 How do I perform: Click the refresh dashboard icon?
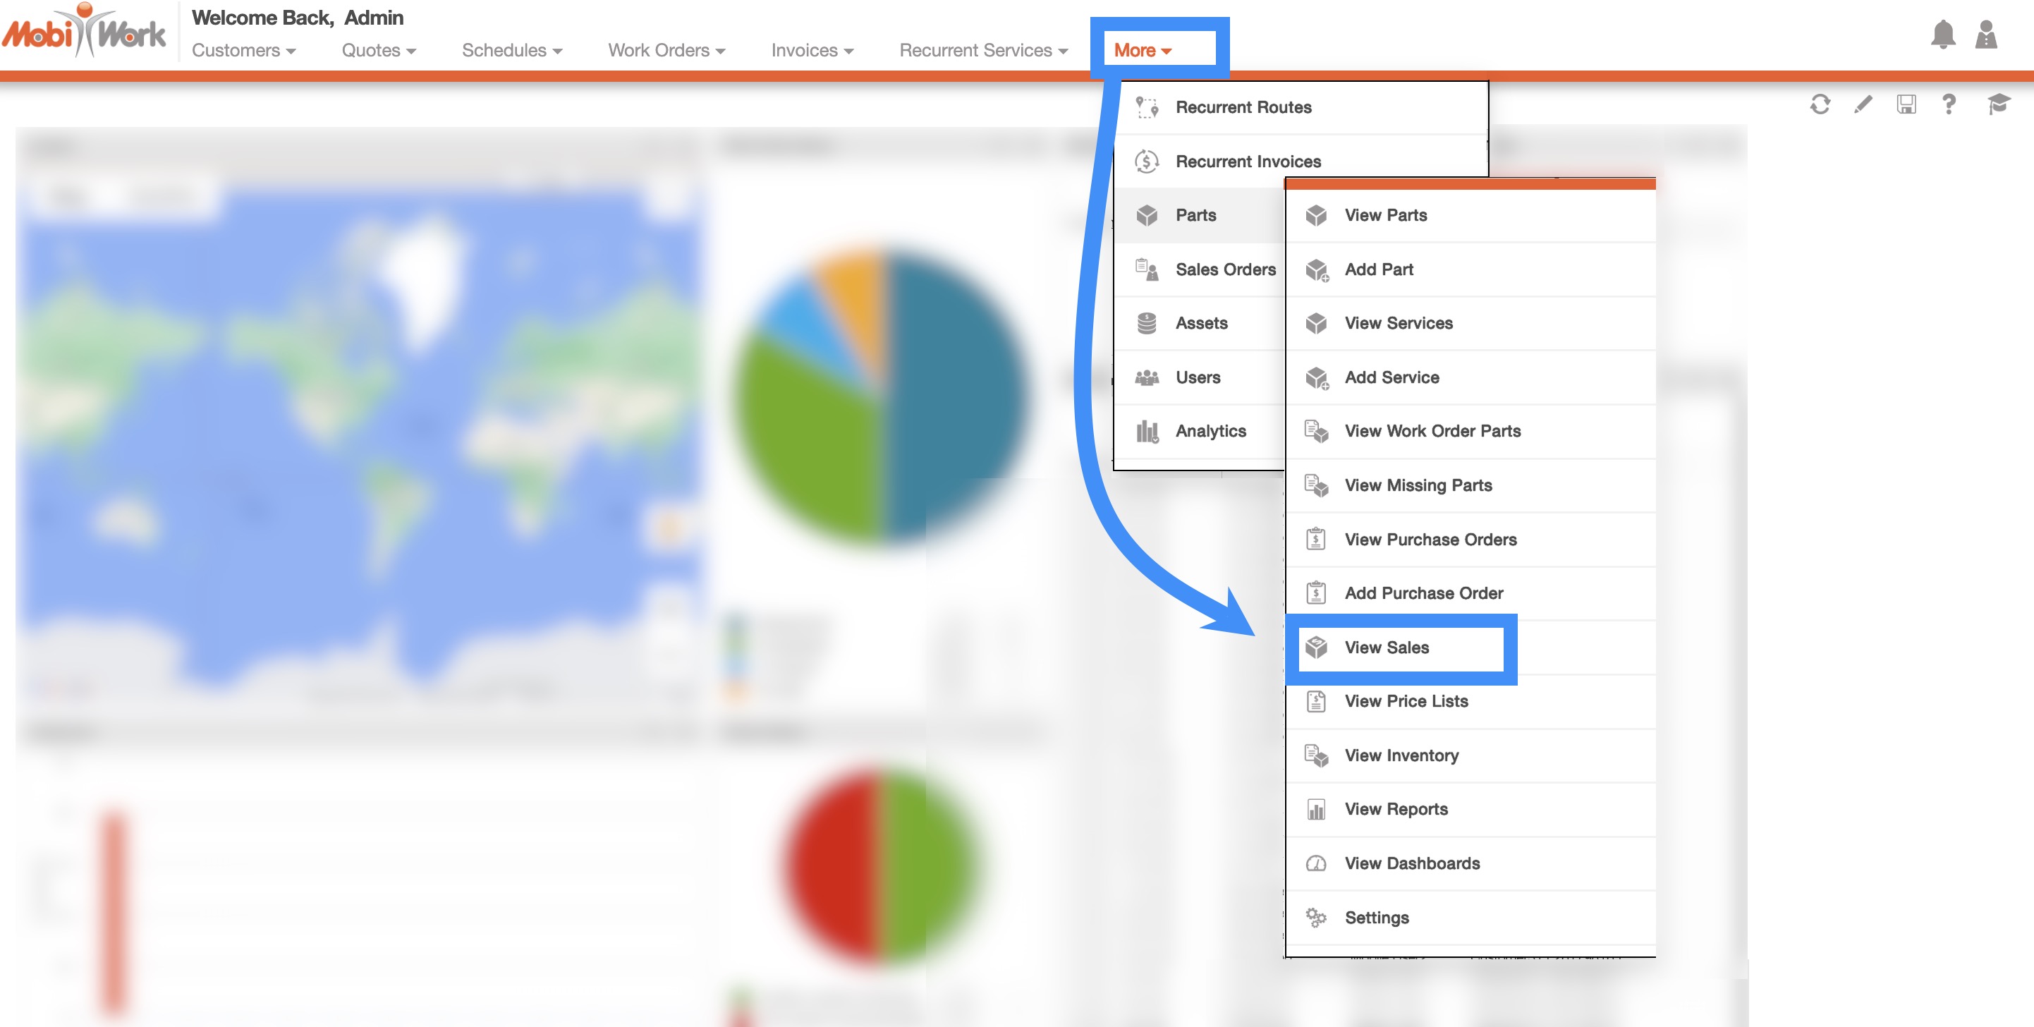pos(1820,104)
